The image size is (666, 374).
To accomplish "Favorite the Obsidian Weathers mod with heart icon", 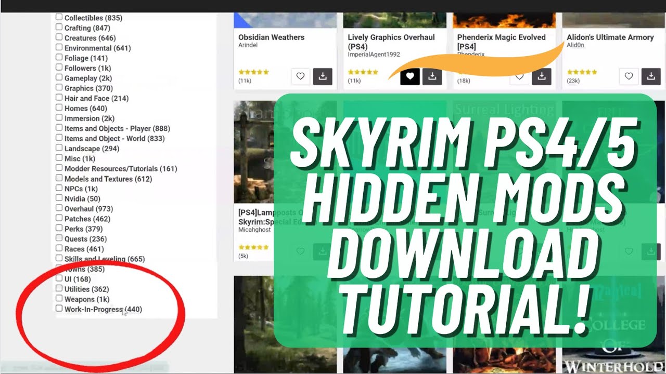I will 300,76.
